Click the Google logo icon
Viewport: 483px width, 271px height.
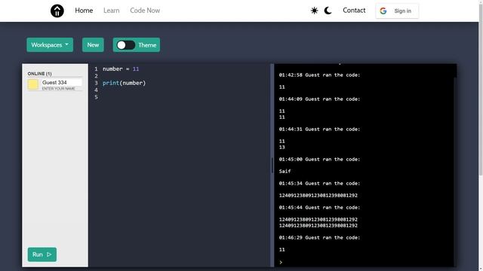click(383, 11)
